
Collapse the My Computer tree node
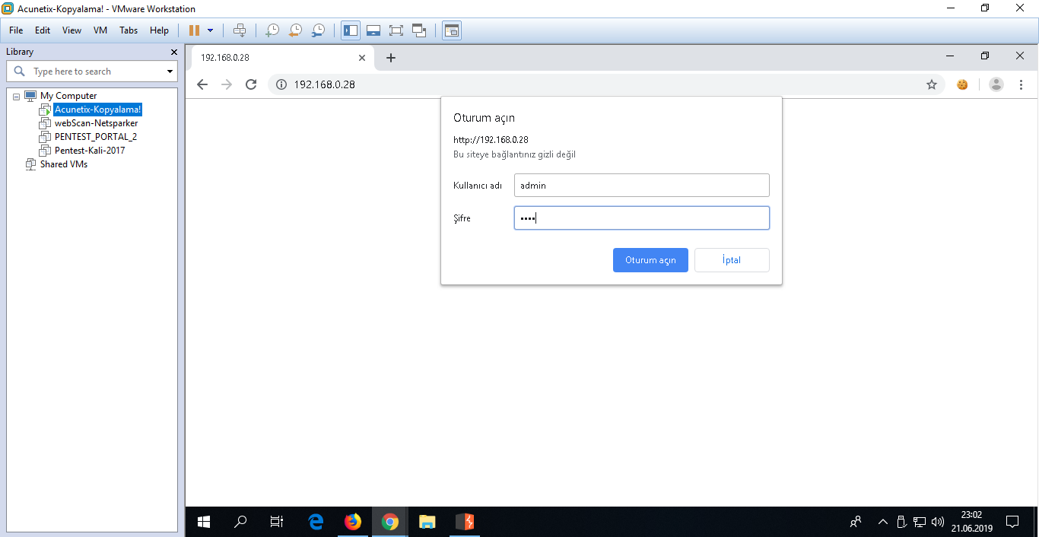tap(17, 97)
